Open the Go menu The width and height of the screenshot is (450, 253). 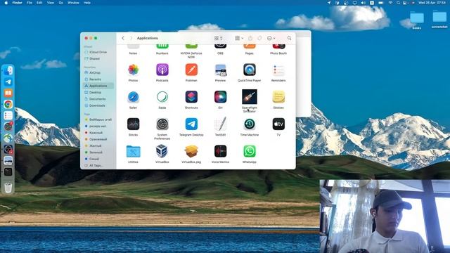pos(61,3)
